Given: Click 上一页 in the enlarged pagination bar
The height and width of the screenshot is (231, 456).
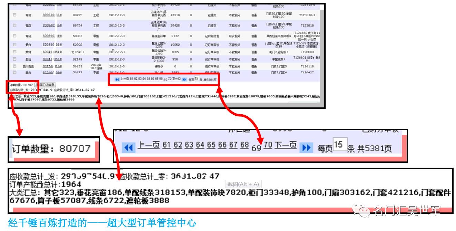Looking at the screenshot, I should (149, 145).
